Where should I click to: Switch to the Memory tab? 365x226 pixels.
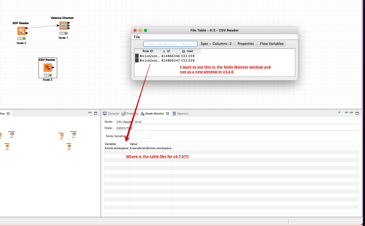(x=180, y=114)
